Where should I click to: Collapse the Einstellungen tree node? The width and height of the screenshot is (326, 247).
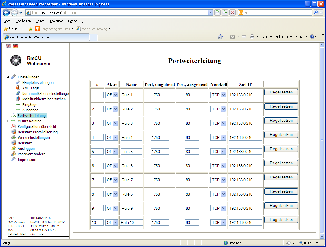pos(8,77)
